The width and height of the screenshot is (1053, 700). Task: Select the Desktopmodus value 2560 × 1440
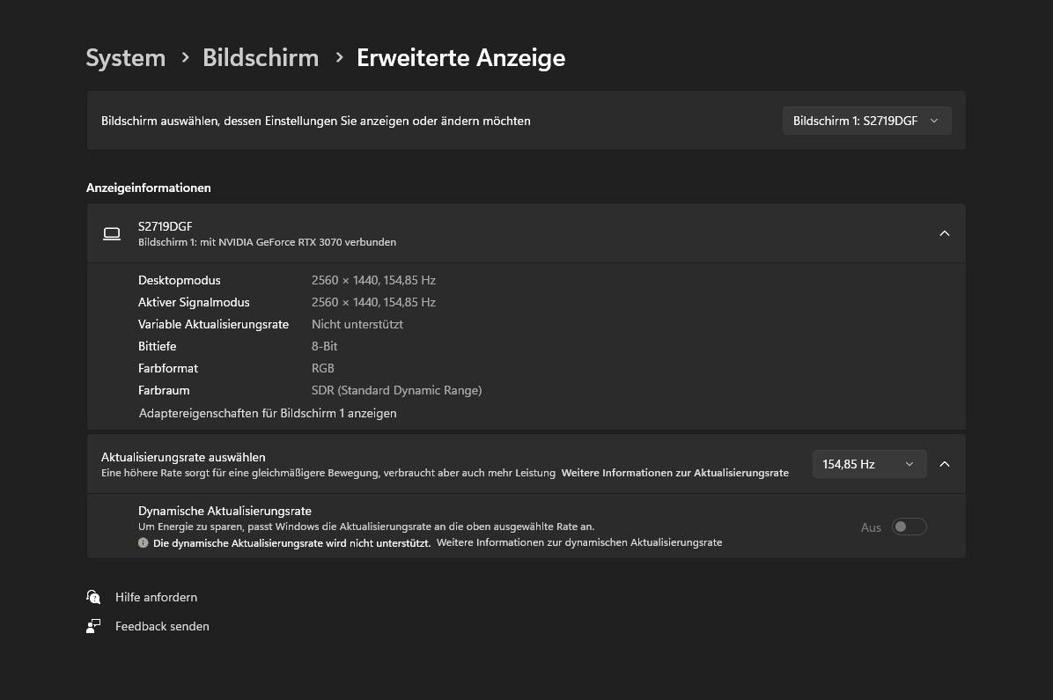pos(373,280)
